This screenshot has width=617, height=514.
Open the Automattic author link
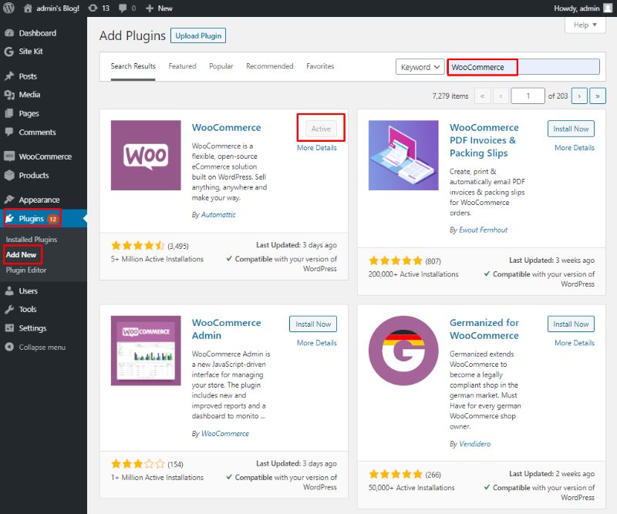tap(218, 215)
